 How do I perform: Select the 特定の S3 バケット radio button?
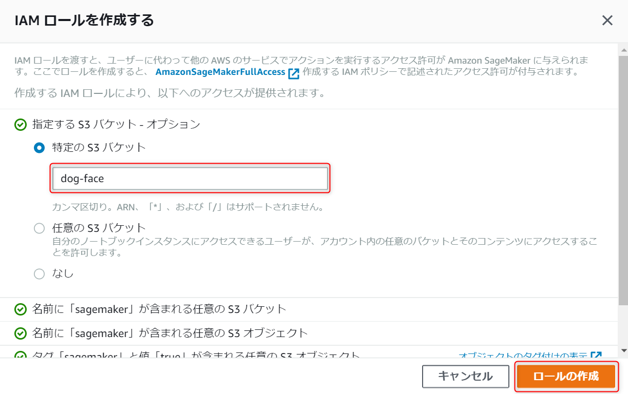click(39, 148)
